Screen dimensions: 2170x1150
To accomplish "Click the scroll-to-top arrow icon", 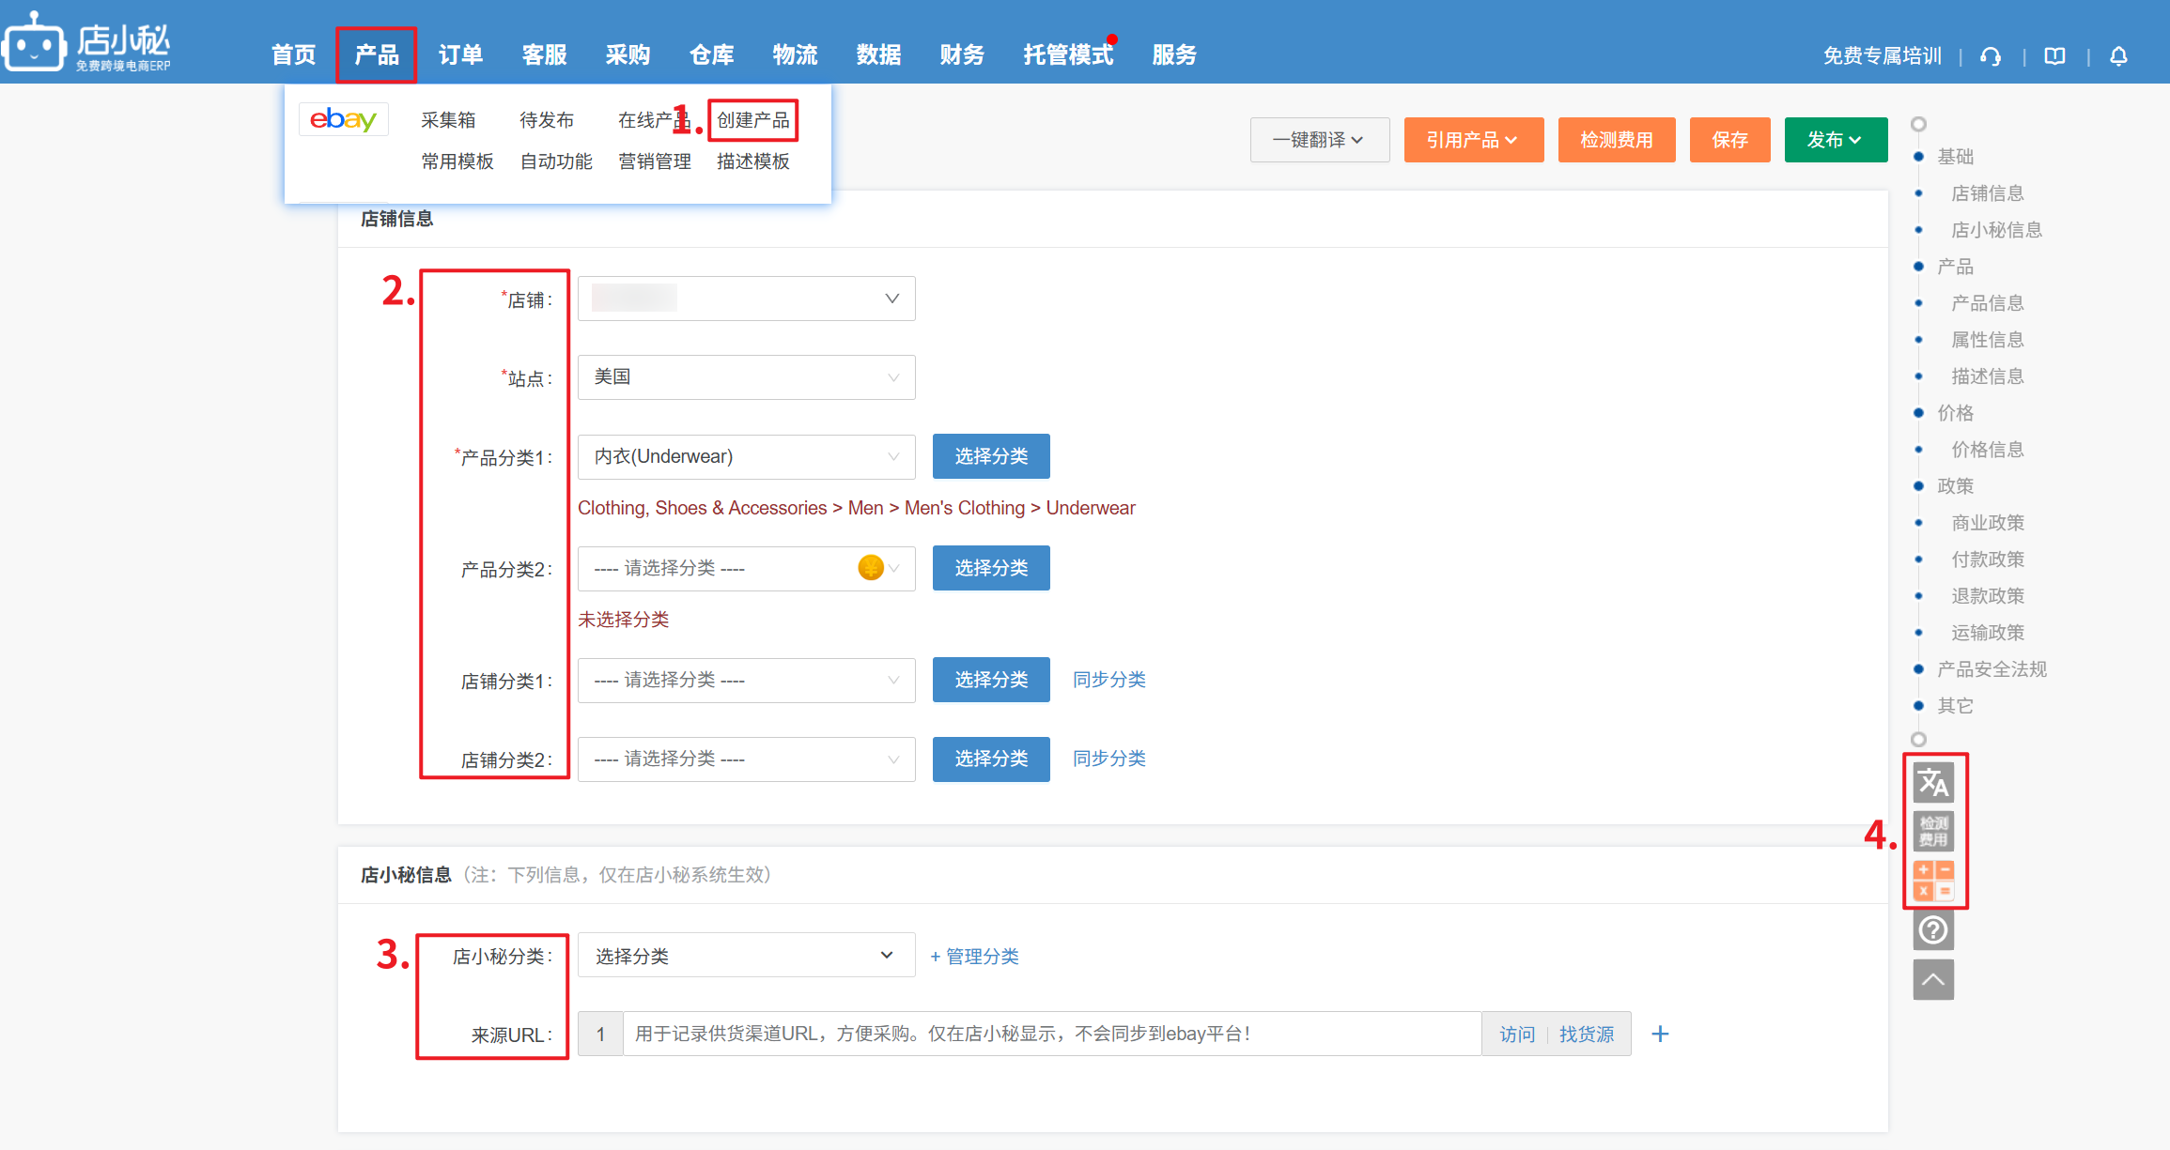I will click(1933, 980).
